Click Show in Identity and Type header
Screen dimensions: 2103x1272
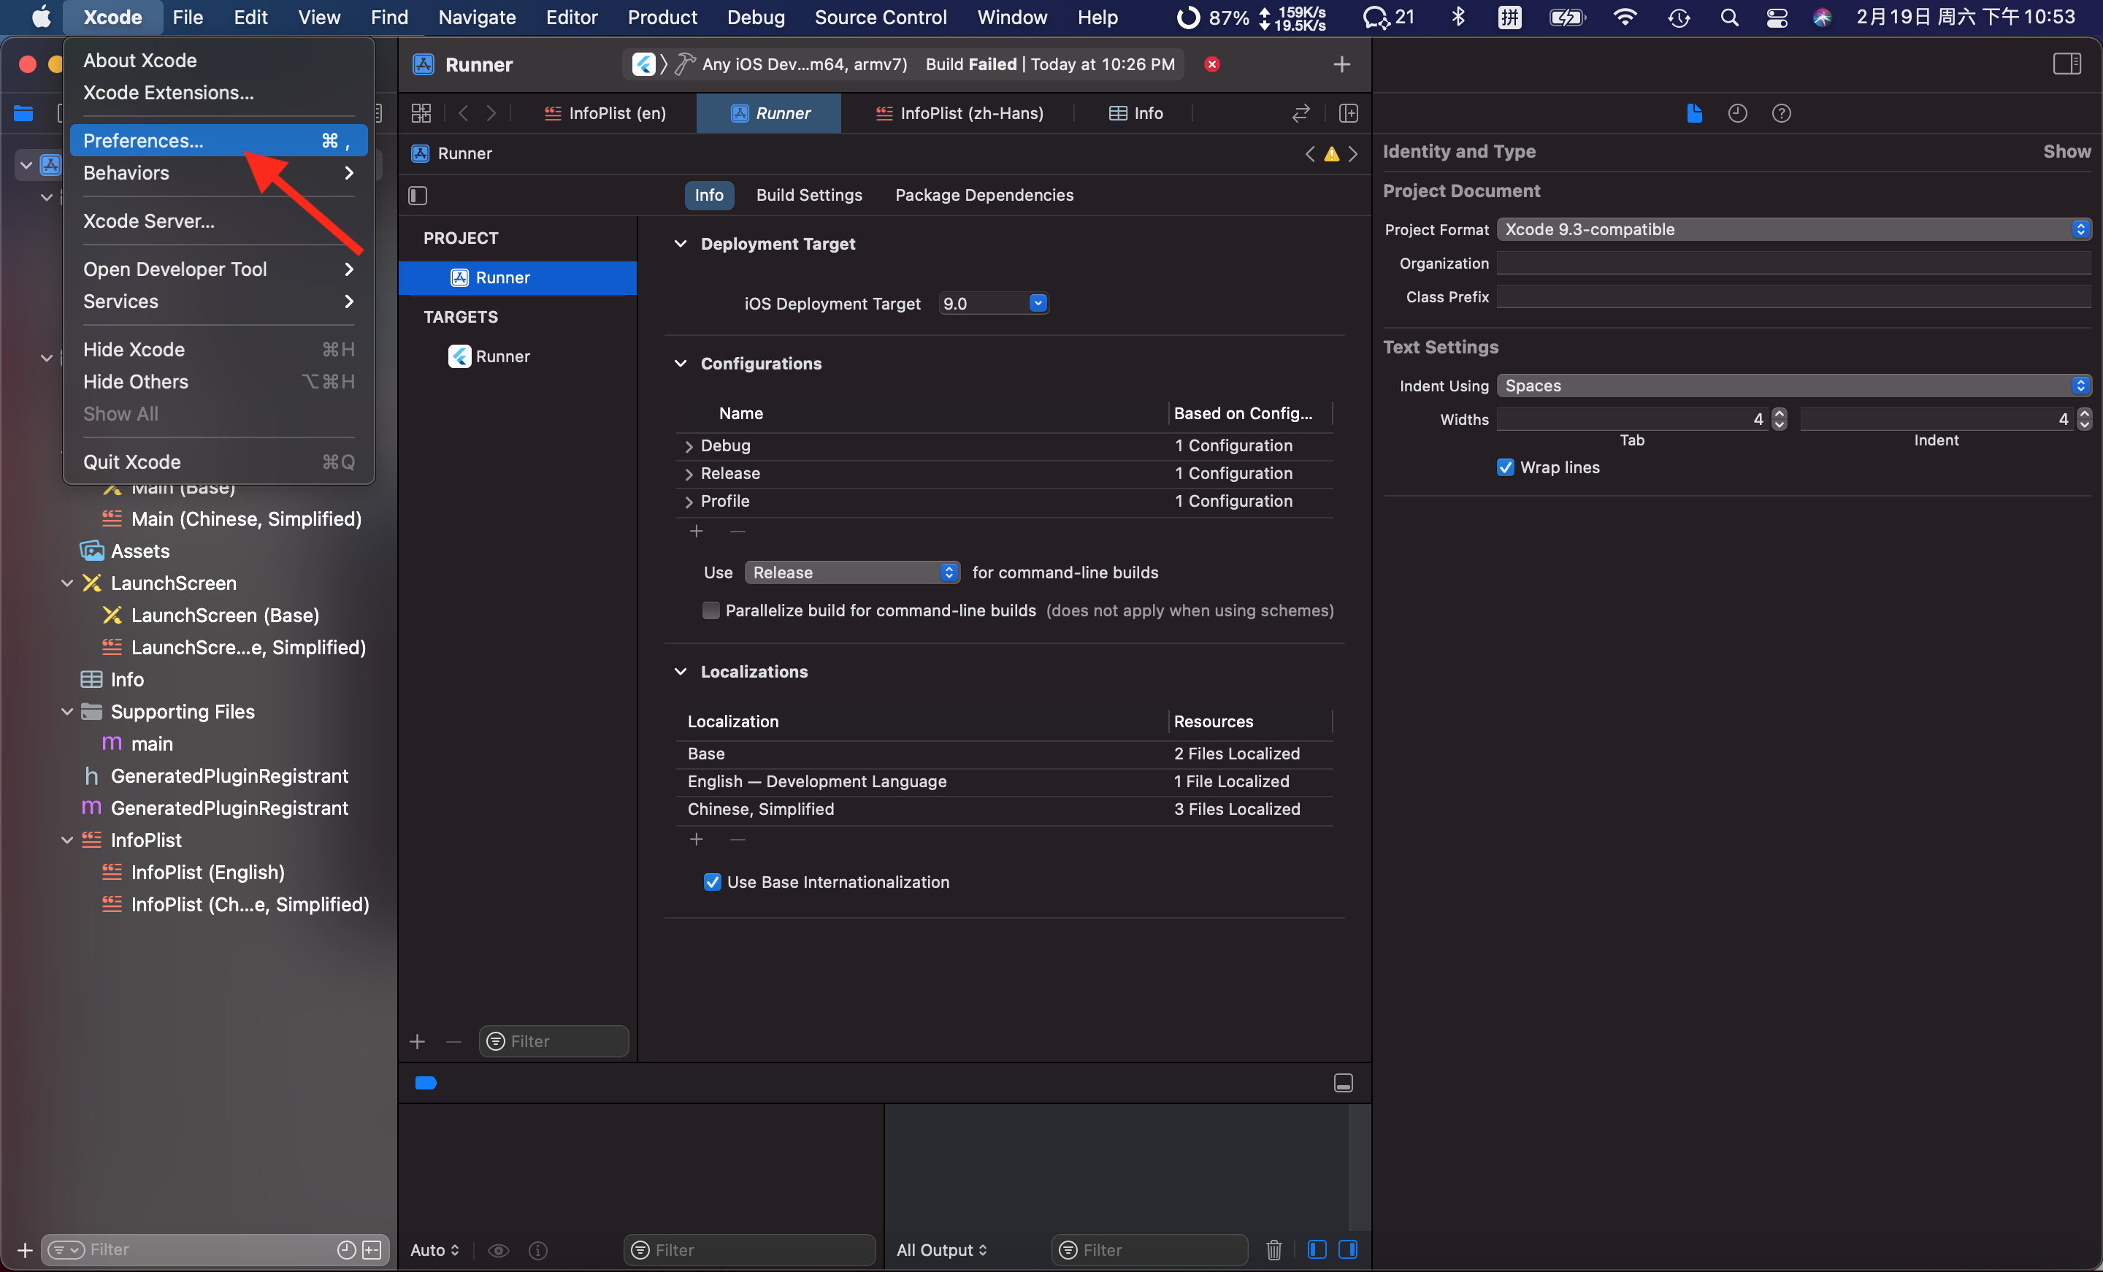tap(2066, 151)
